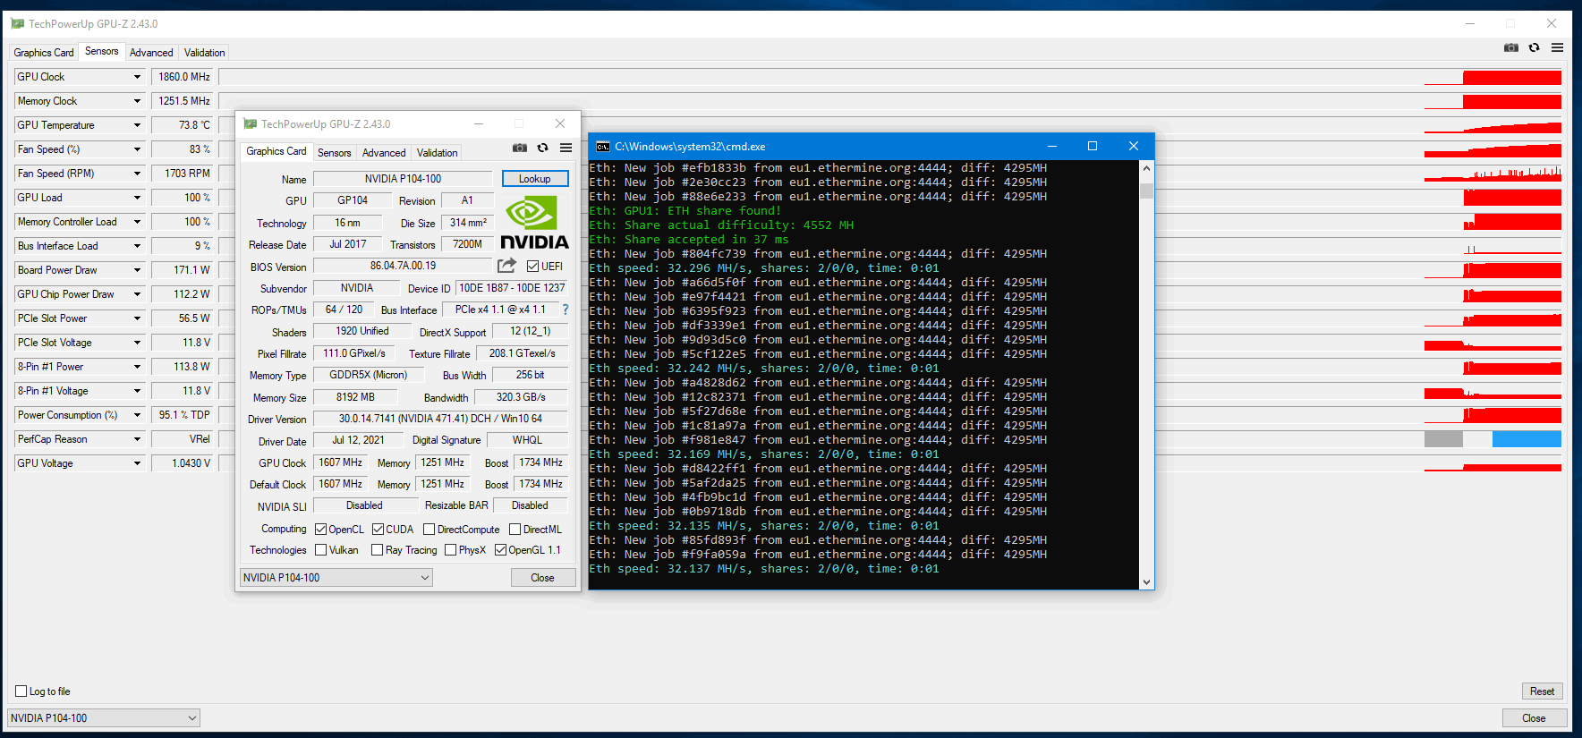
Task: Switch to Validation tab in main window
Action: point(204,53)
